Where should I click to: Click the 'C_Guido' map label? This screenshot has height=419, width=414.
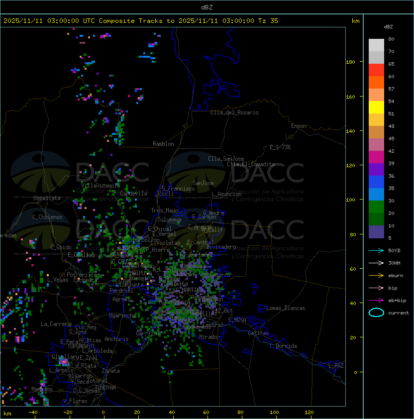pos(61,247)
